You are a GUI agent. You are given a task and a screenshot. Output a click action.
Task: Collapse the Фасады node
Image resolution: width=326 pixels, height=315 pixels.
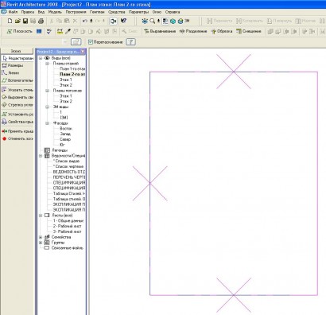pos(47,123)
